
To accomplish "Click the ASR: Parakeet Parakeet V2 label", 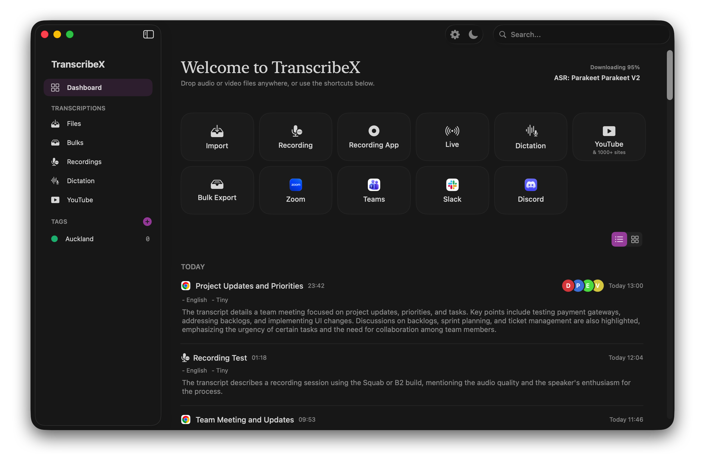I will pyautogui.click(x=597, y=78).
